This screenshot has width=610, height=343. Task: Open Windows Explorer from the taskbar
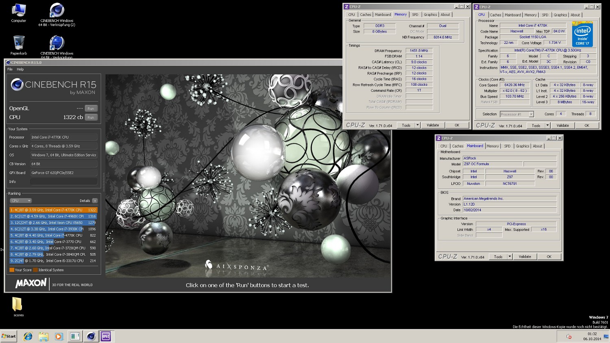(43, 336)
